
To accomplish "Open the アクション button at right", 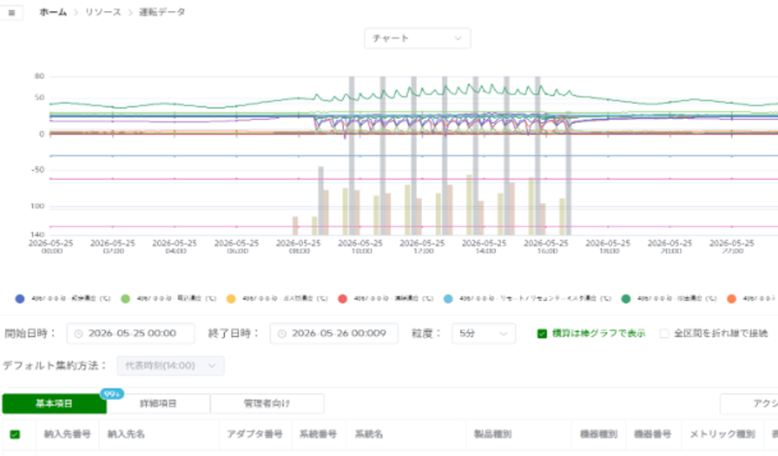I will 749,403.
